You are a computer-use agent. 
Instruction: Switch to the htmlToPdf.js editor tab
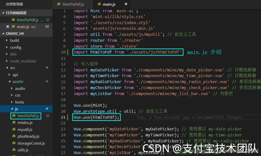click(73, 4)
